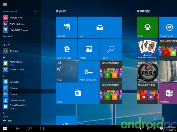This screenshot has width=177, height=132.
Task: Open the Action Center notification icon
Action: pos(162,128)
